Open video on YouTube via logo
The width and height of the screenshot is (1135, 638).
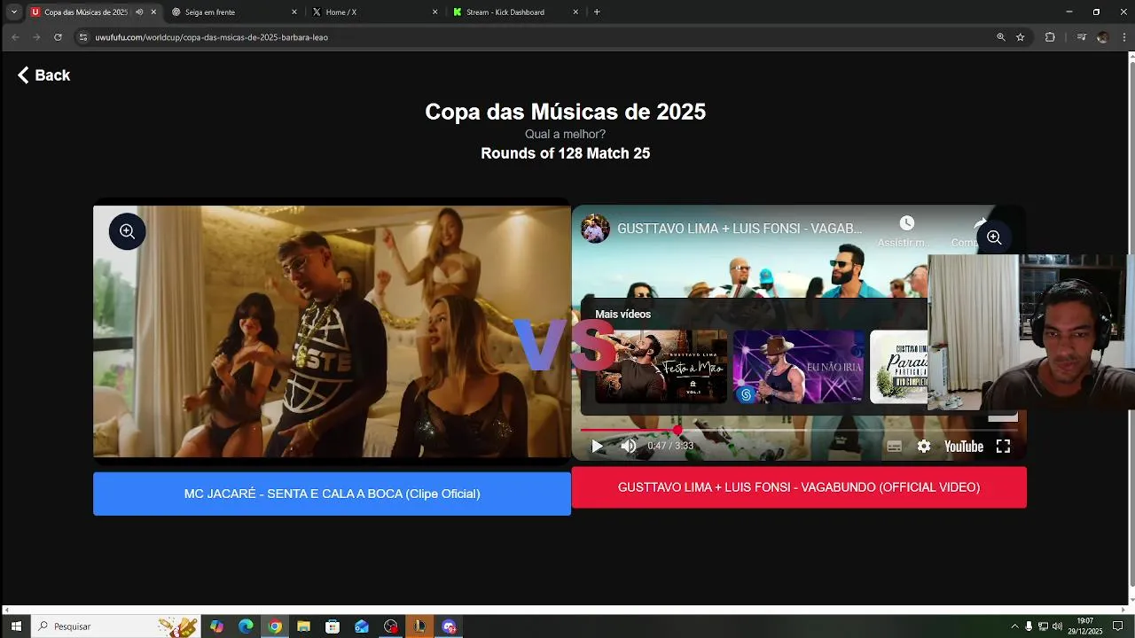pyautogui.click(x=964, y=447)
